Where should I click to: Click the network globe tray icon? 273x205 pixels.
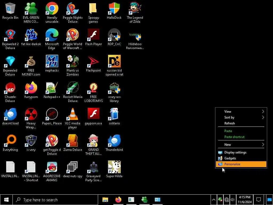pos(226,200)
